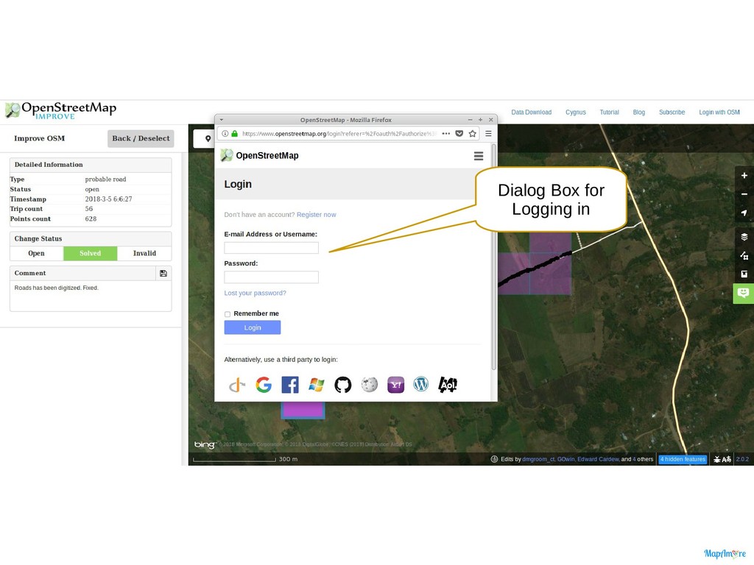
Task: Click the OpenID login icon
Action: click(x=236, y=385)
